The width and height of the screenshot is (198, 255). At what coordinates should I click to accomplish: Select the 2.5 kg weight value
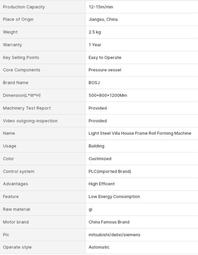95,32
